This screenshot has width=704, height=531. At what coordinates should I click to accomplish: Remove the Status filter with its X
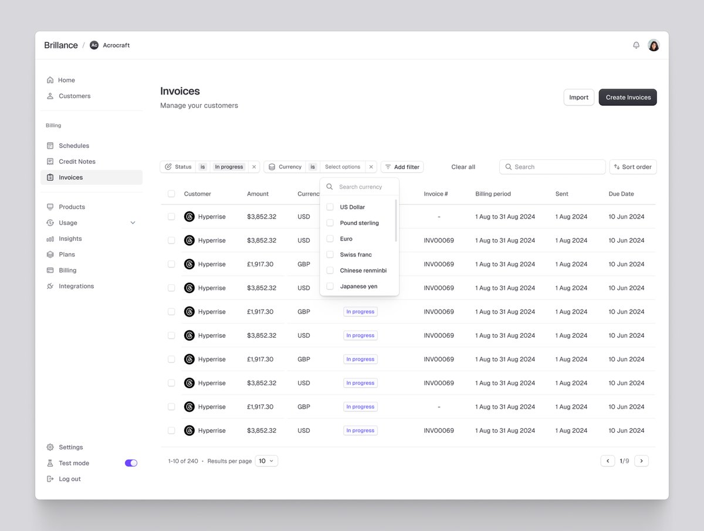254,167
